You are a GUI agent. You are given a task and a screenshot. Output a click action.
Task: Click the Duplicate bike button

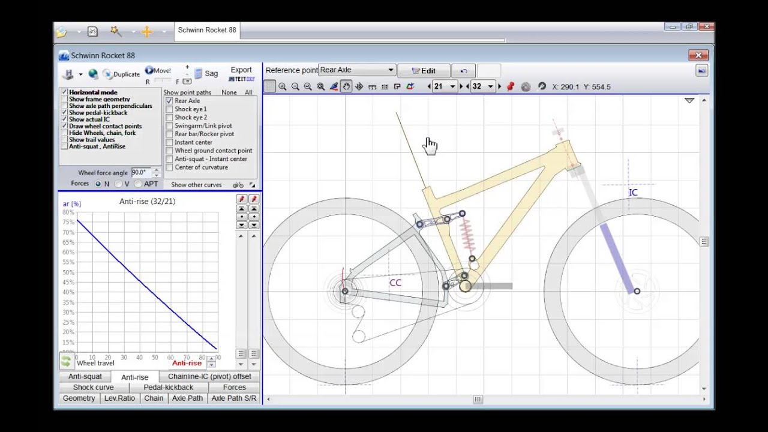121,74
